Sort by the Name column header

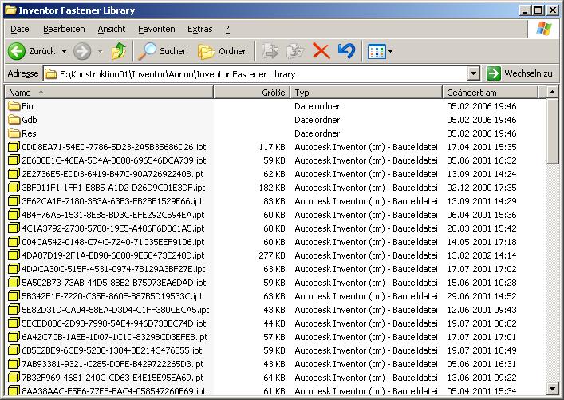[109, 93]
